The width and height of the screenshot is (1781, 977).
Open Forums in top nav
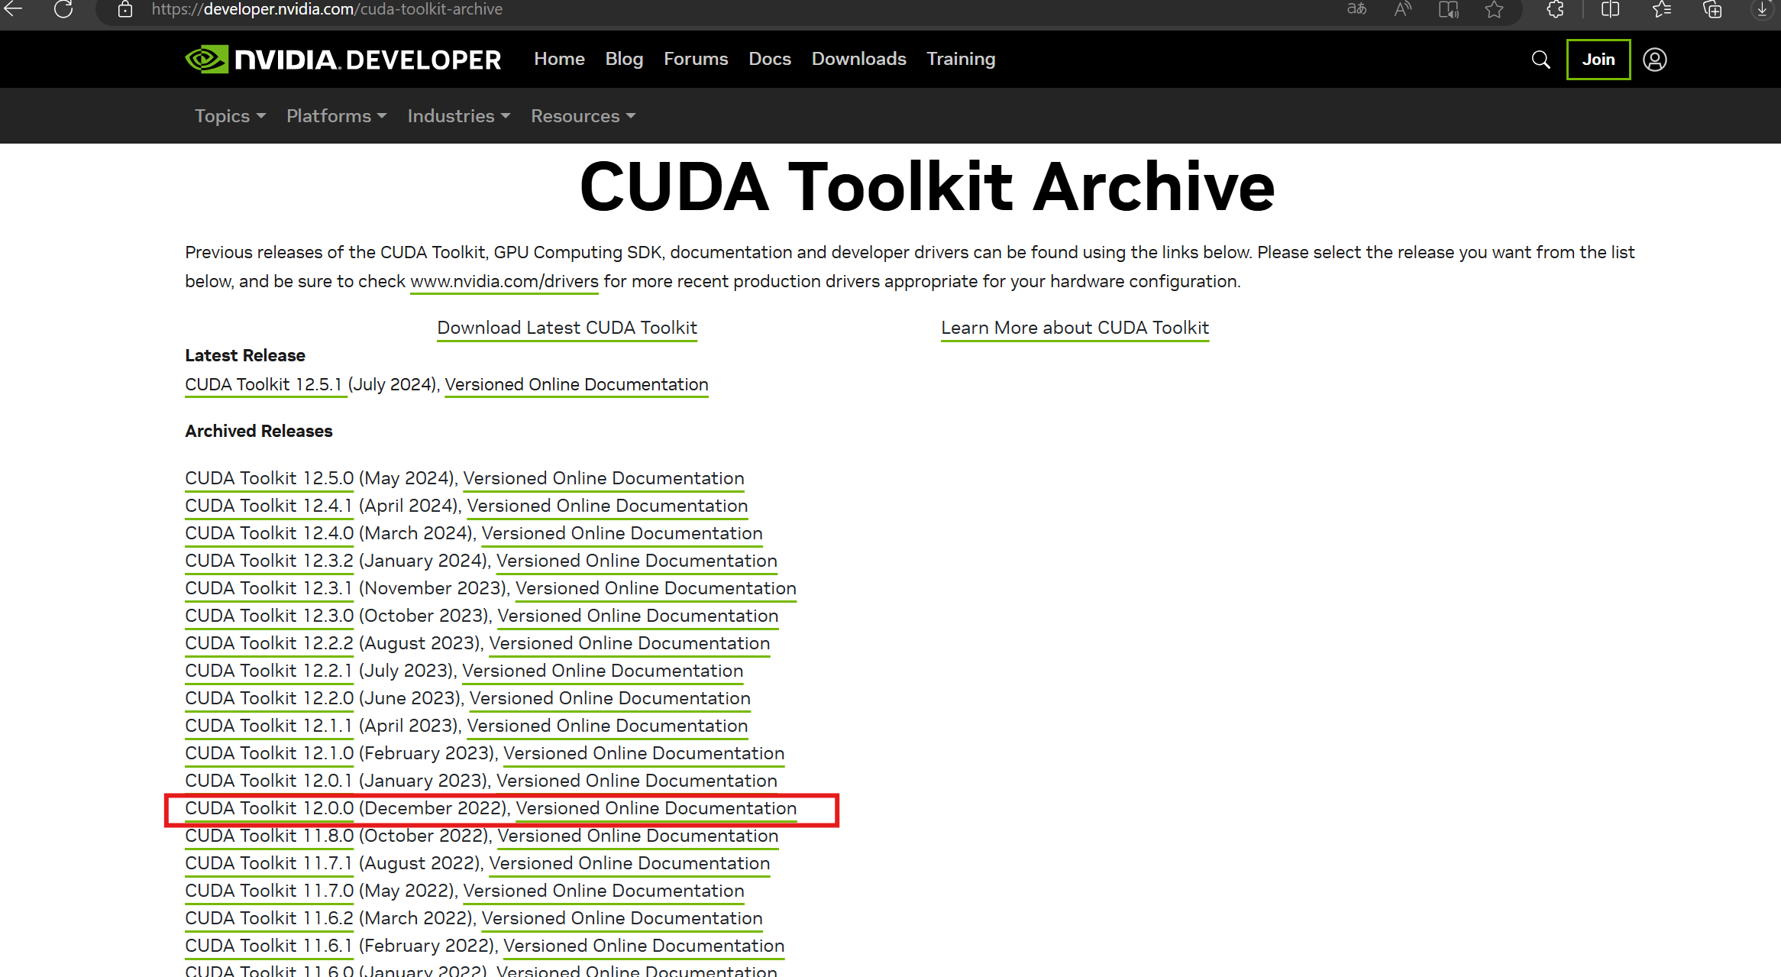tap(696, 59)
